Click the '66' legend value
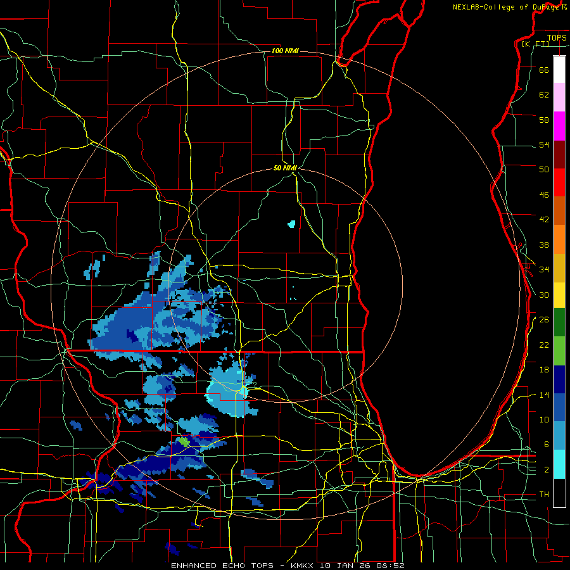Screen dimensions: 570x570 coord(544,70)
